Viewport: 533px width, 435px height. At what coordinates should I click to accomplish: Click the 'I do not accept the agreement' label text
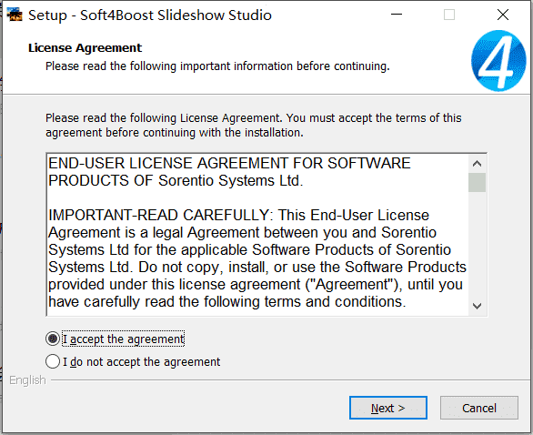141,362
